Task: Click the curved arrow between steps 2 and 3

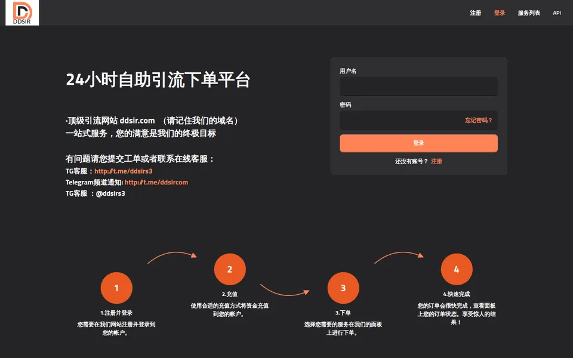Action: click(x=285, y=290)
